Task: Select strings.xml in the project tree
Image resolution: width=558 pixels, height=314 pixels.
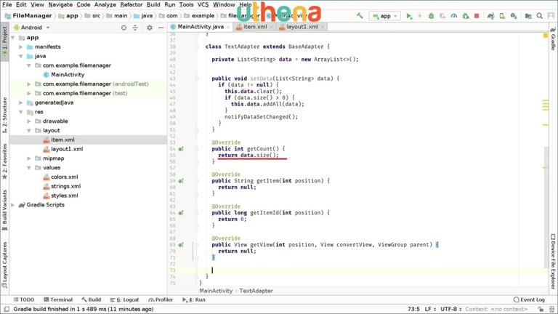Action: [x=65, y=186]
